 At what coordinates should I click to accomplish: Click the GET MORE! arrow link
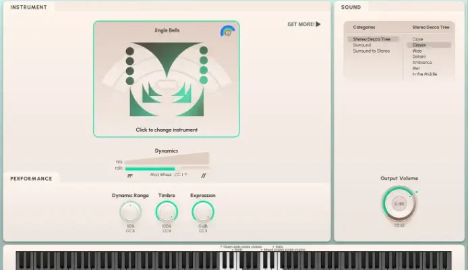point(304,24)
